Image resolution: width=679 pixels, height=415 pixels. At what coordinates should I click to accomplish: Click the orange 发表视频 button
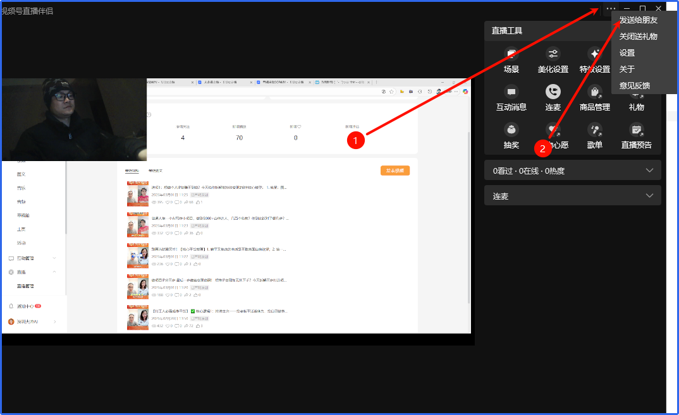(395, 171)
